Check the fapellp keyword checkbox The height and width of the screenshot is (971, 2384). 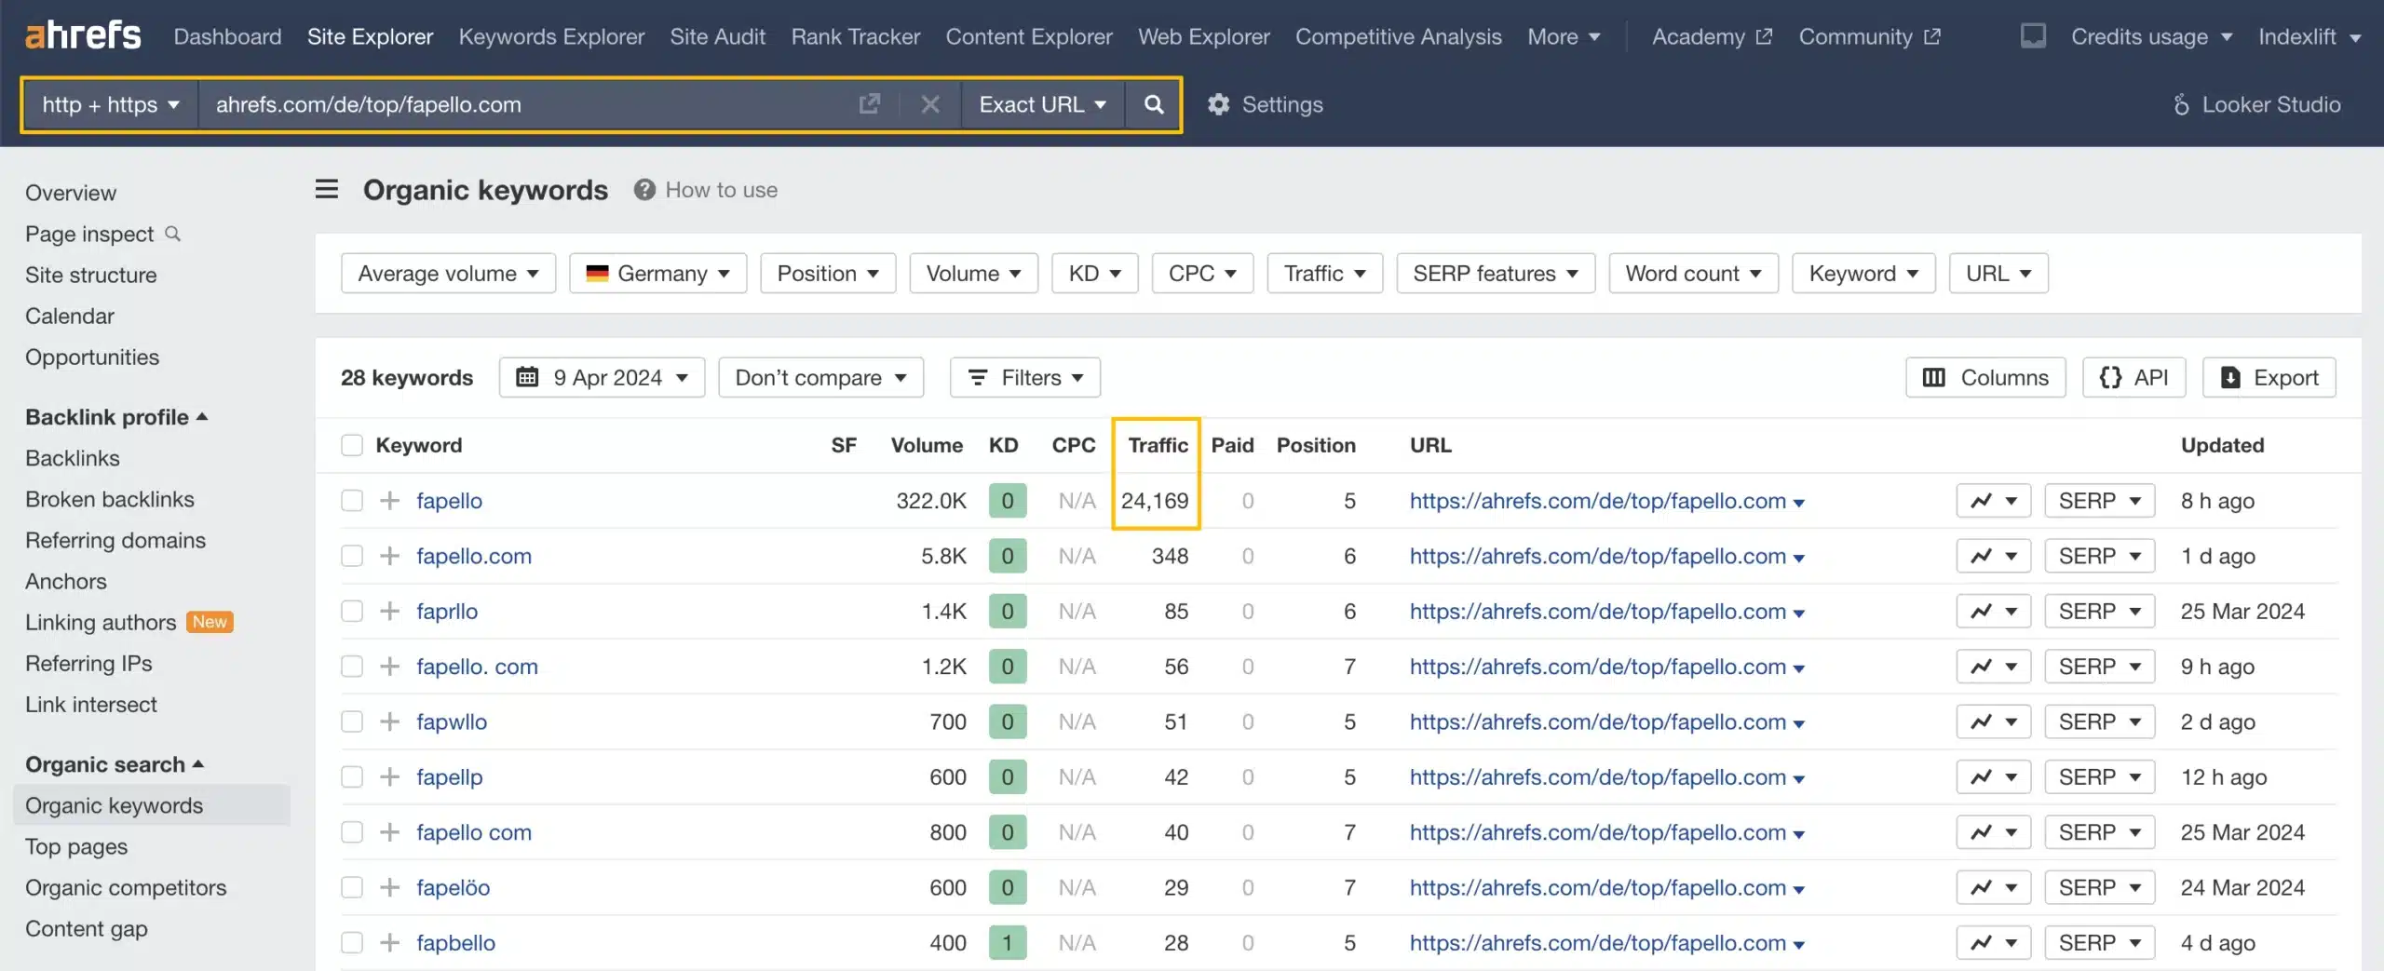352,776
